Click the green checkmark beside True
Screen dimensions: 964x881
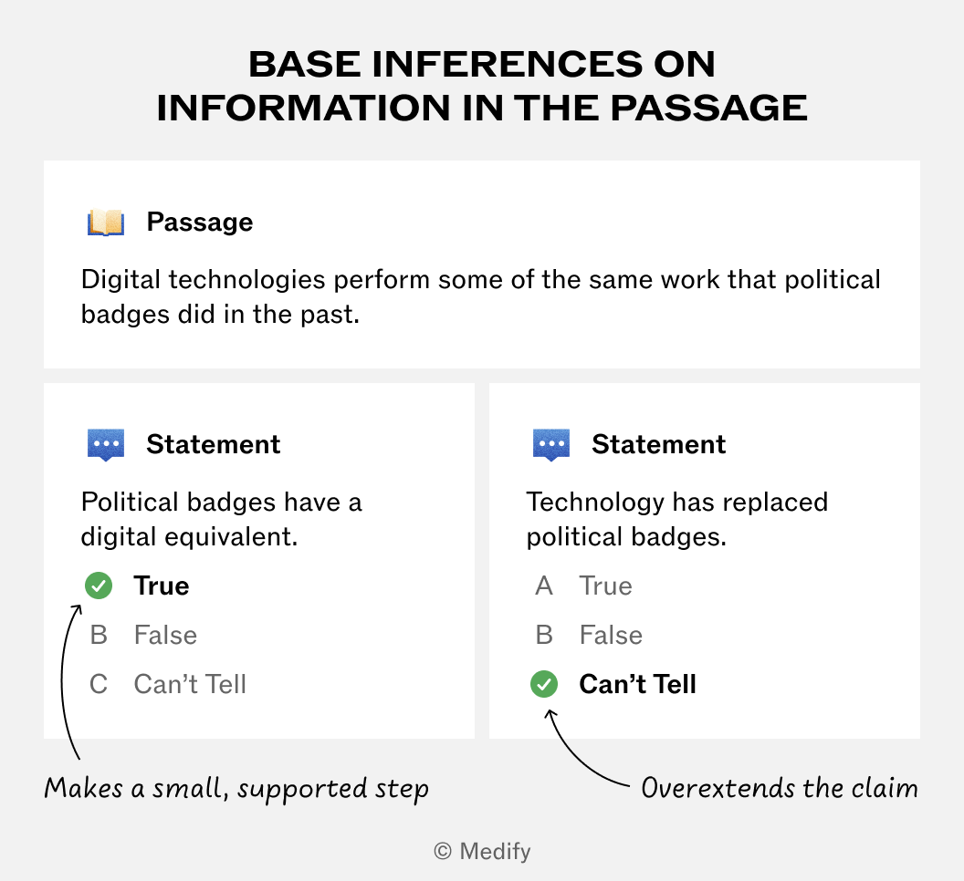pyautogui.click(x=99, y=586)
